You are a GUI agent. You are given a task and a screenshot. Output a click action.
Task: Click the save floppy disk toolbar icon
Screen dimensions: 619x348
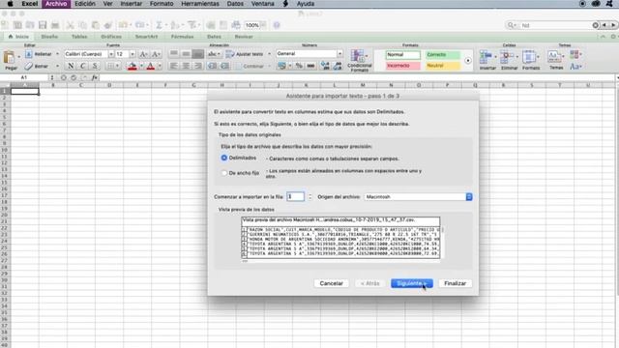coord(43,25)
